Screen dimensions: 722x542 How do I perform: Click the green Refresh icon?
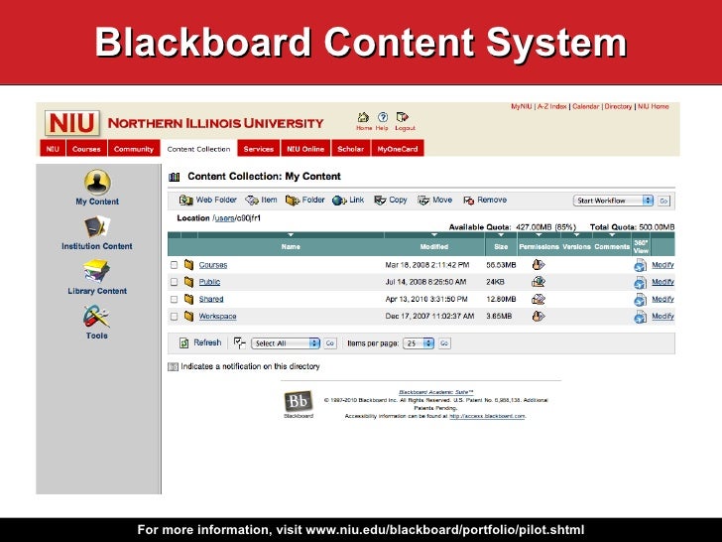(x=183, y=342)
